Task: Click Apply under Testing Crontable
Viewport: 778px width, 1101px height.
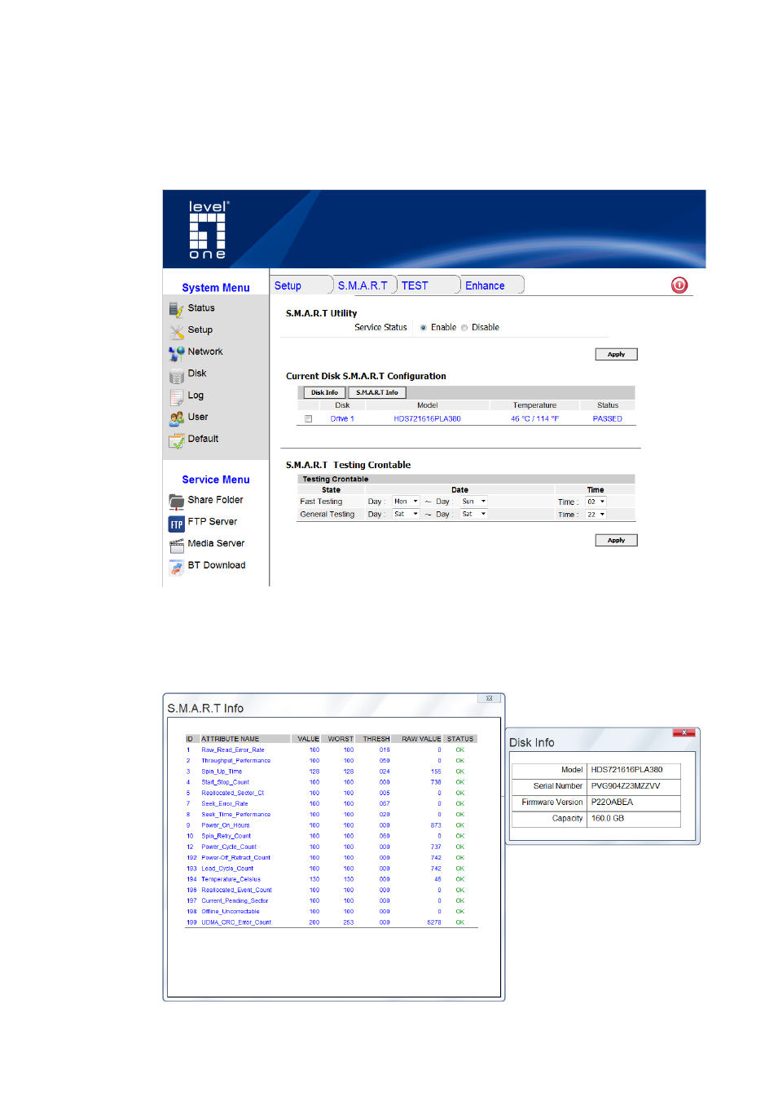Action: click(x=616, y=540)
